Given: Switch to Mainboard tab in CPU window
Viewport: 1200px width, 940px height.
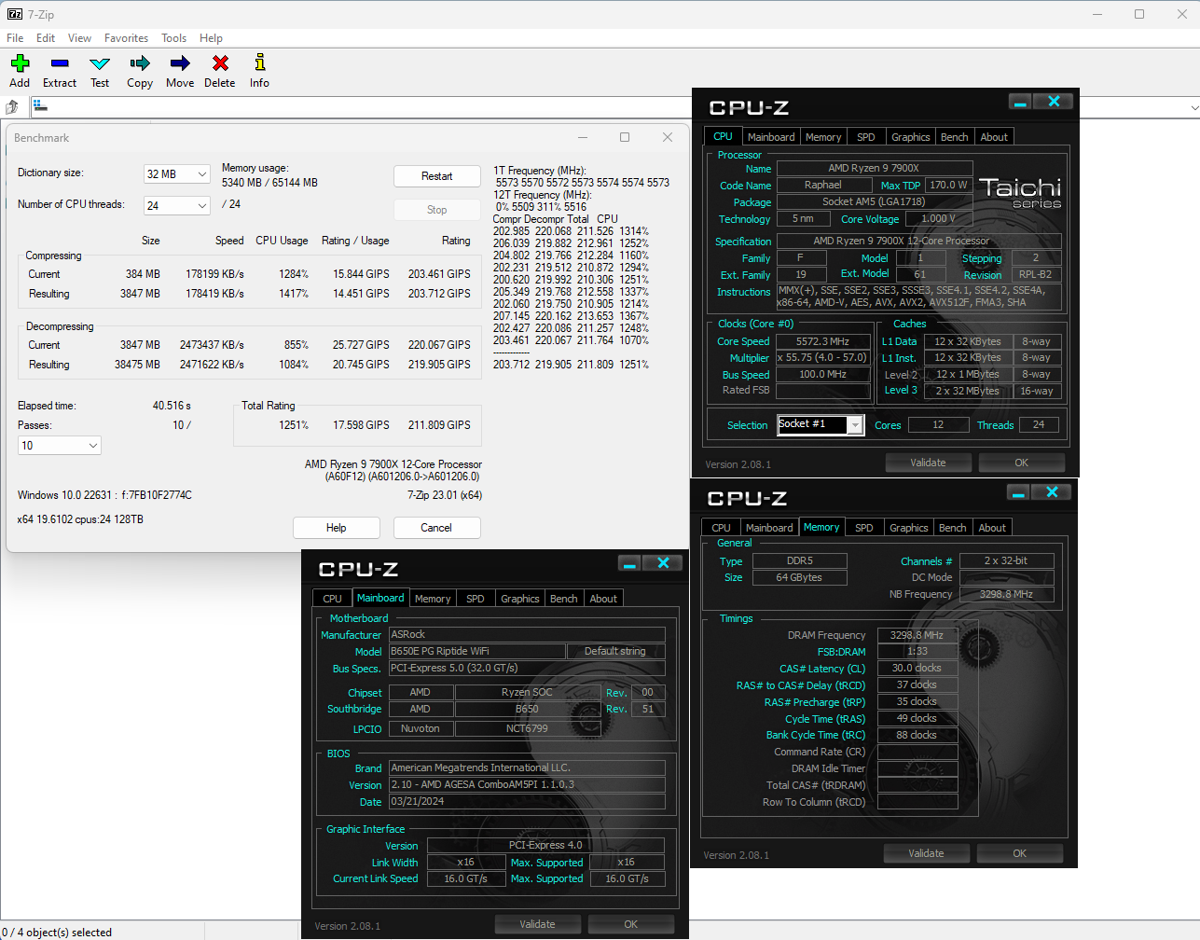Looking at the screenshot, I should tap(771, 137).
